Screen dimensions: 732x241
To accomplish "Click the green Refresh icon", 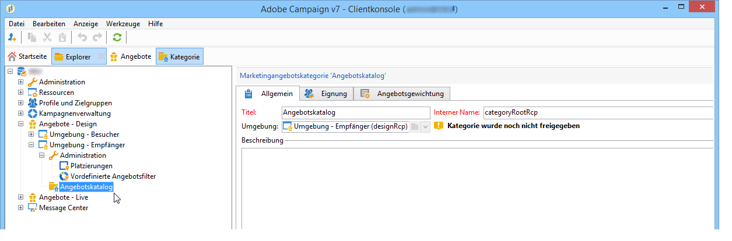I will point(117,38).
